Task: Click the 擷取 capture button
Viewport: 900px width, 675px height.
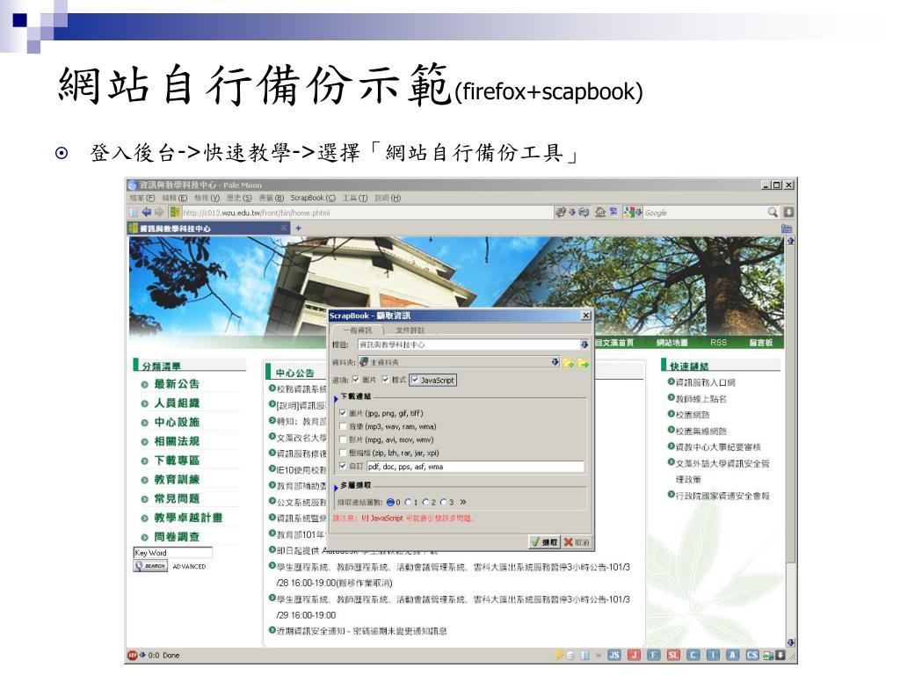Action: 544,541
